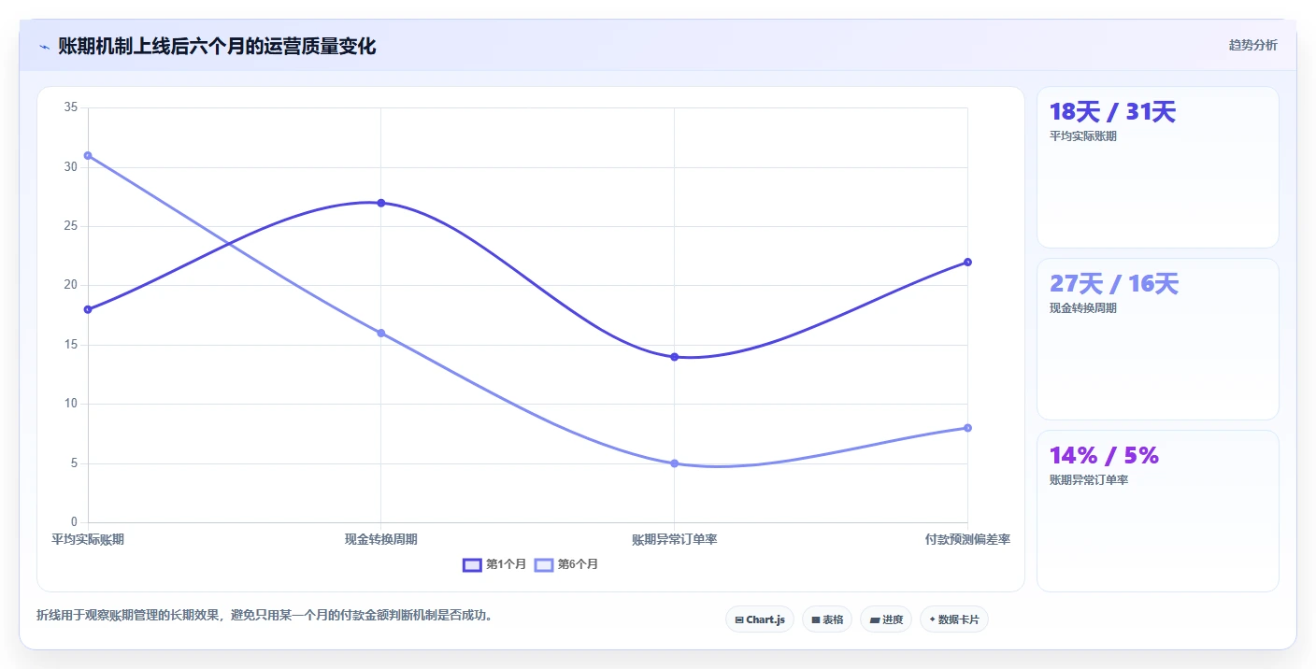The image size is (1316, 669).
Task: Click the 趋势分析 label in header
Action: tap(1252, 45)
